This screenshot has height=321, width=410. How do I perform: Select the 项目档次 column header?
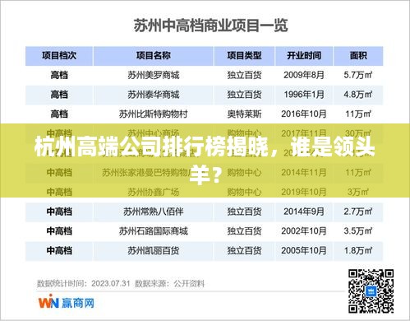click(59, 56)
